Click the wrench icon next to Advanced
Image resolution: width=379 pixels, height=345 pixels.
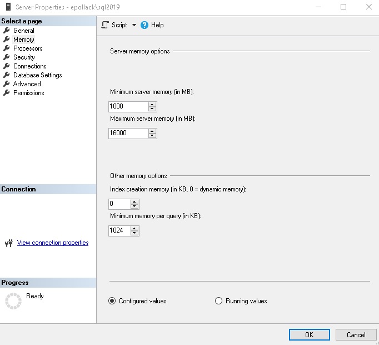click(7, 84)
